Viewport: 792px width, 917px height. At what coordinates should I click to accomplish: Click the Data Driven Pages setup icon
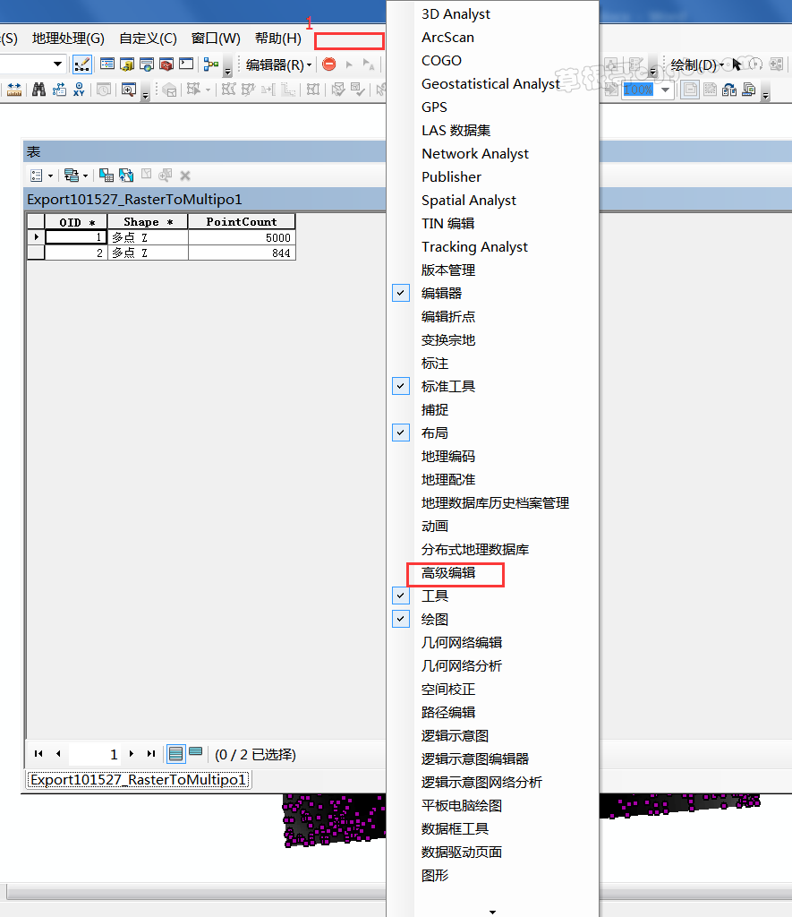(x=749, y=90)
